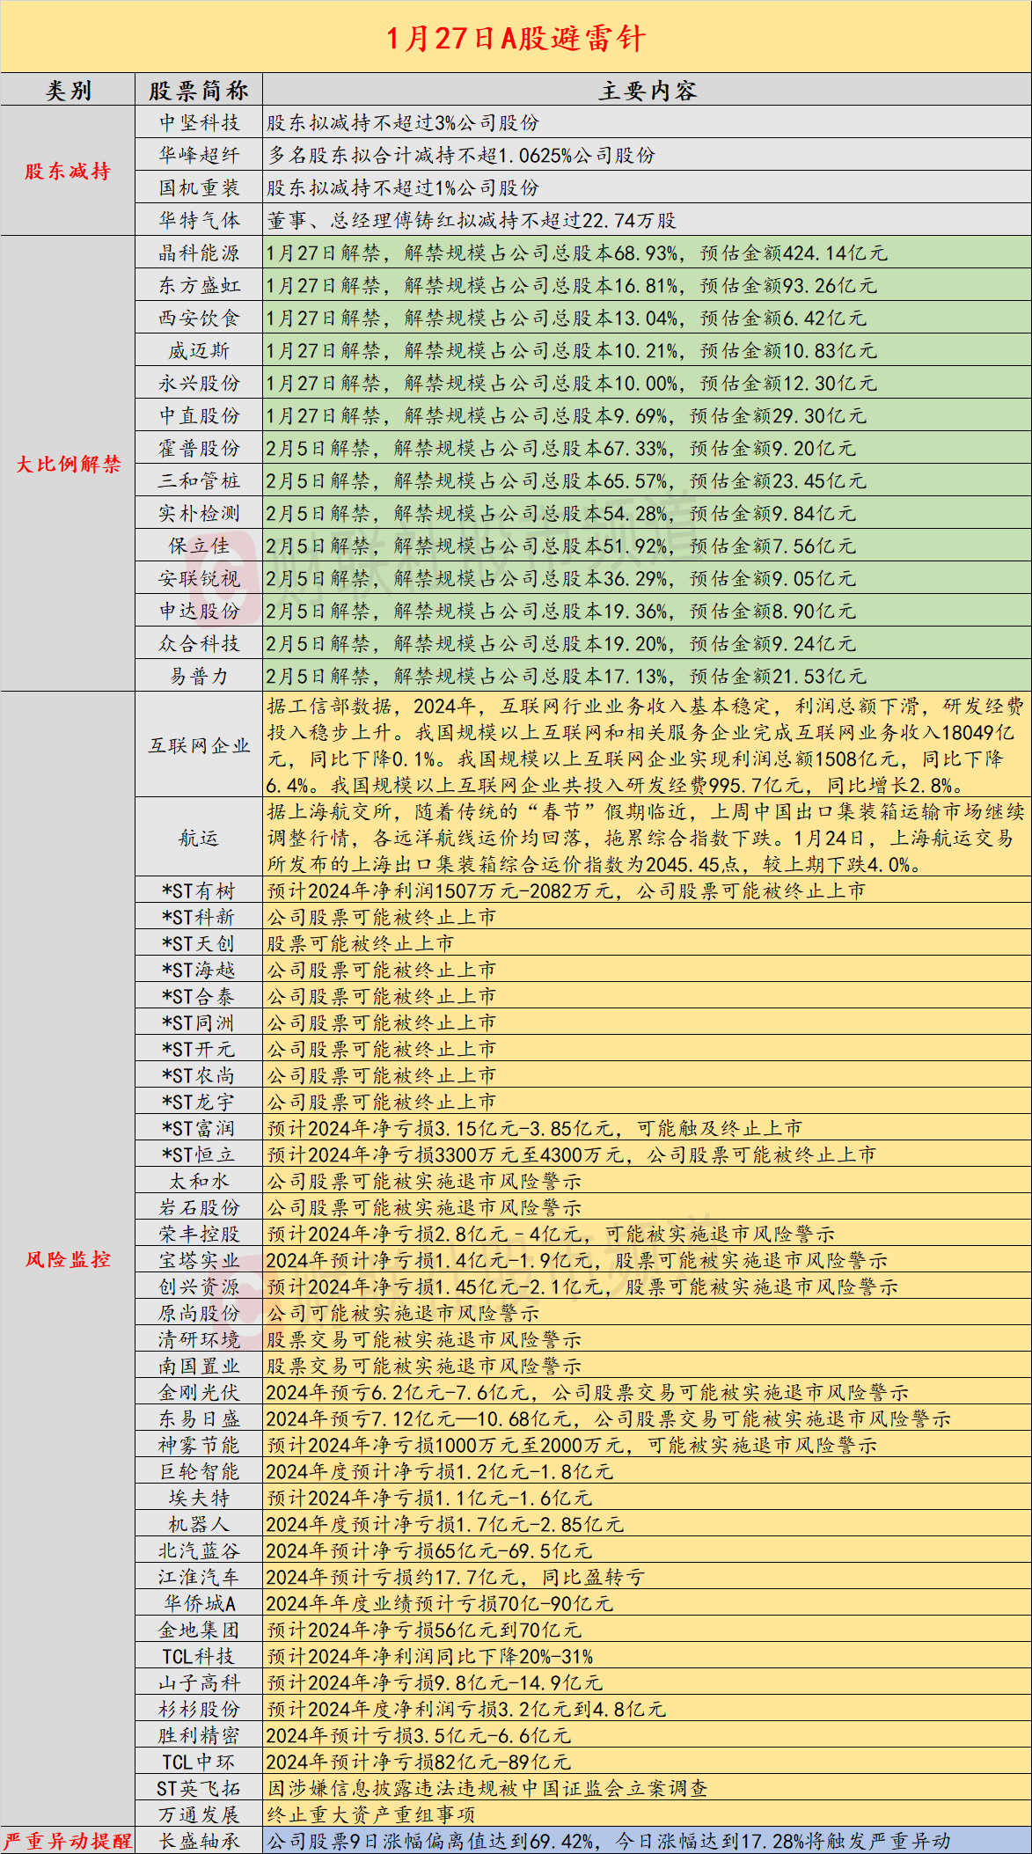Select the *ST合泰 stock name cell
The width and height of the screenshot is (1032, 1854).
pos(199,996)
